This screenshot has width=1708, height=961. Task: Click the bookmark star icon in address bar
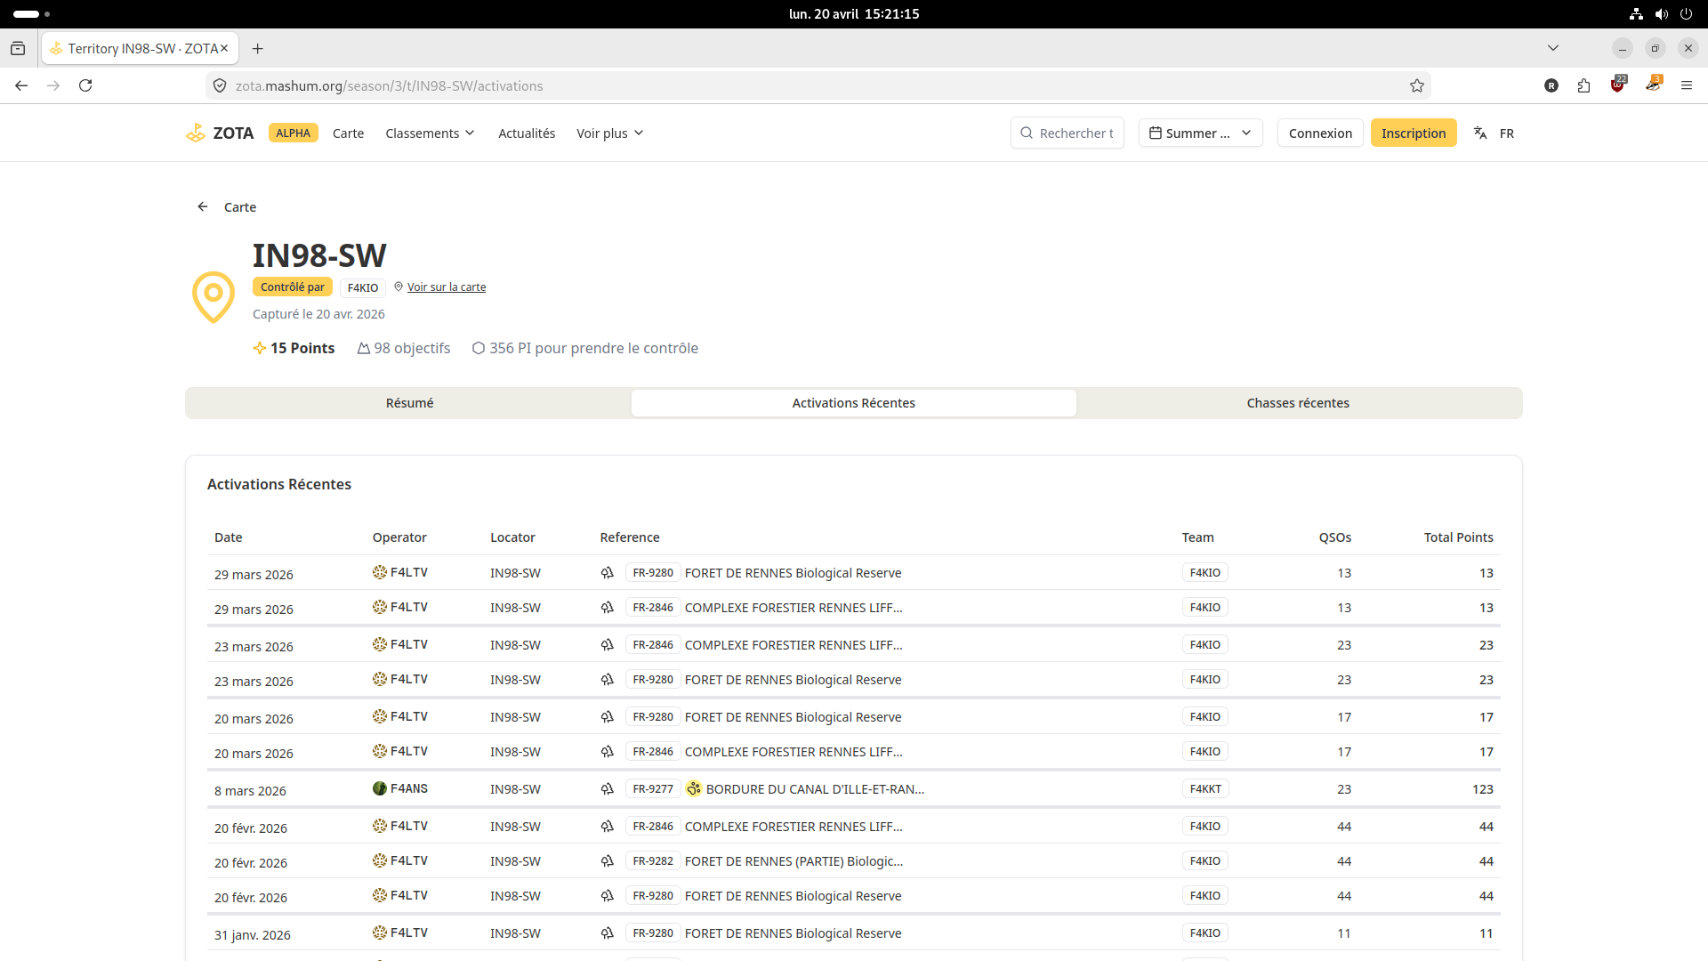[1417, 86]
